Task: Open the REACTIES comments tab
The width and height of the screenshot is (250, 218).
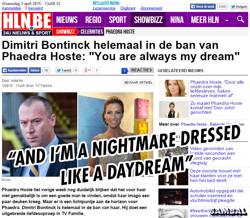Action: click(141, 70)
